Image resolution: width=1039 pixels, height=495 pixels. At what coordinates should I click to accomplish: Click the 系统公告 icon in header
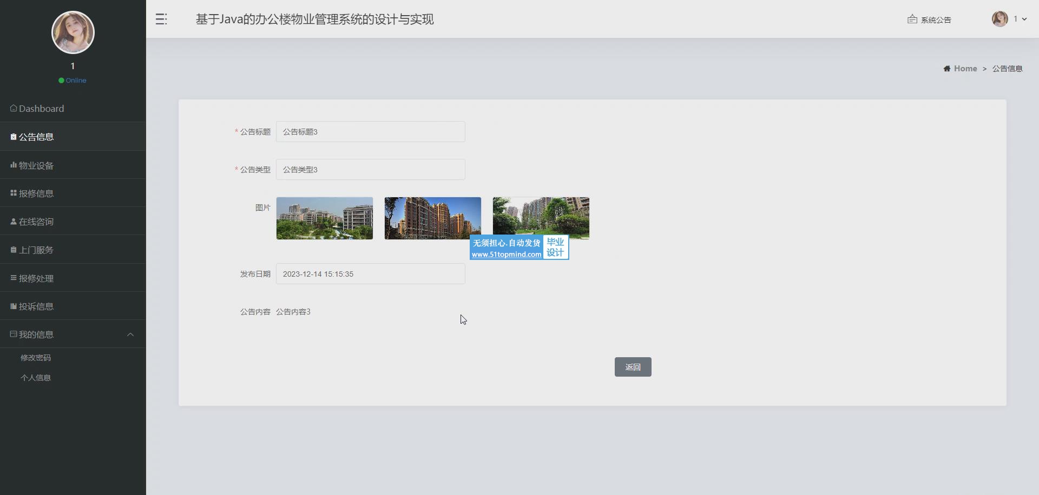click(912, 19)
